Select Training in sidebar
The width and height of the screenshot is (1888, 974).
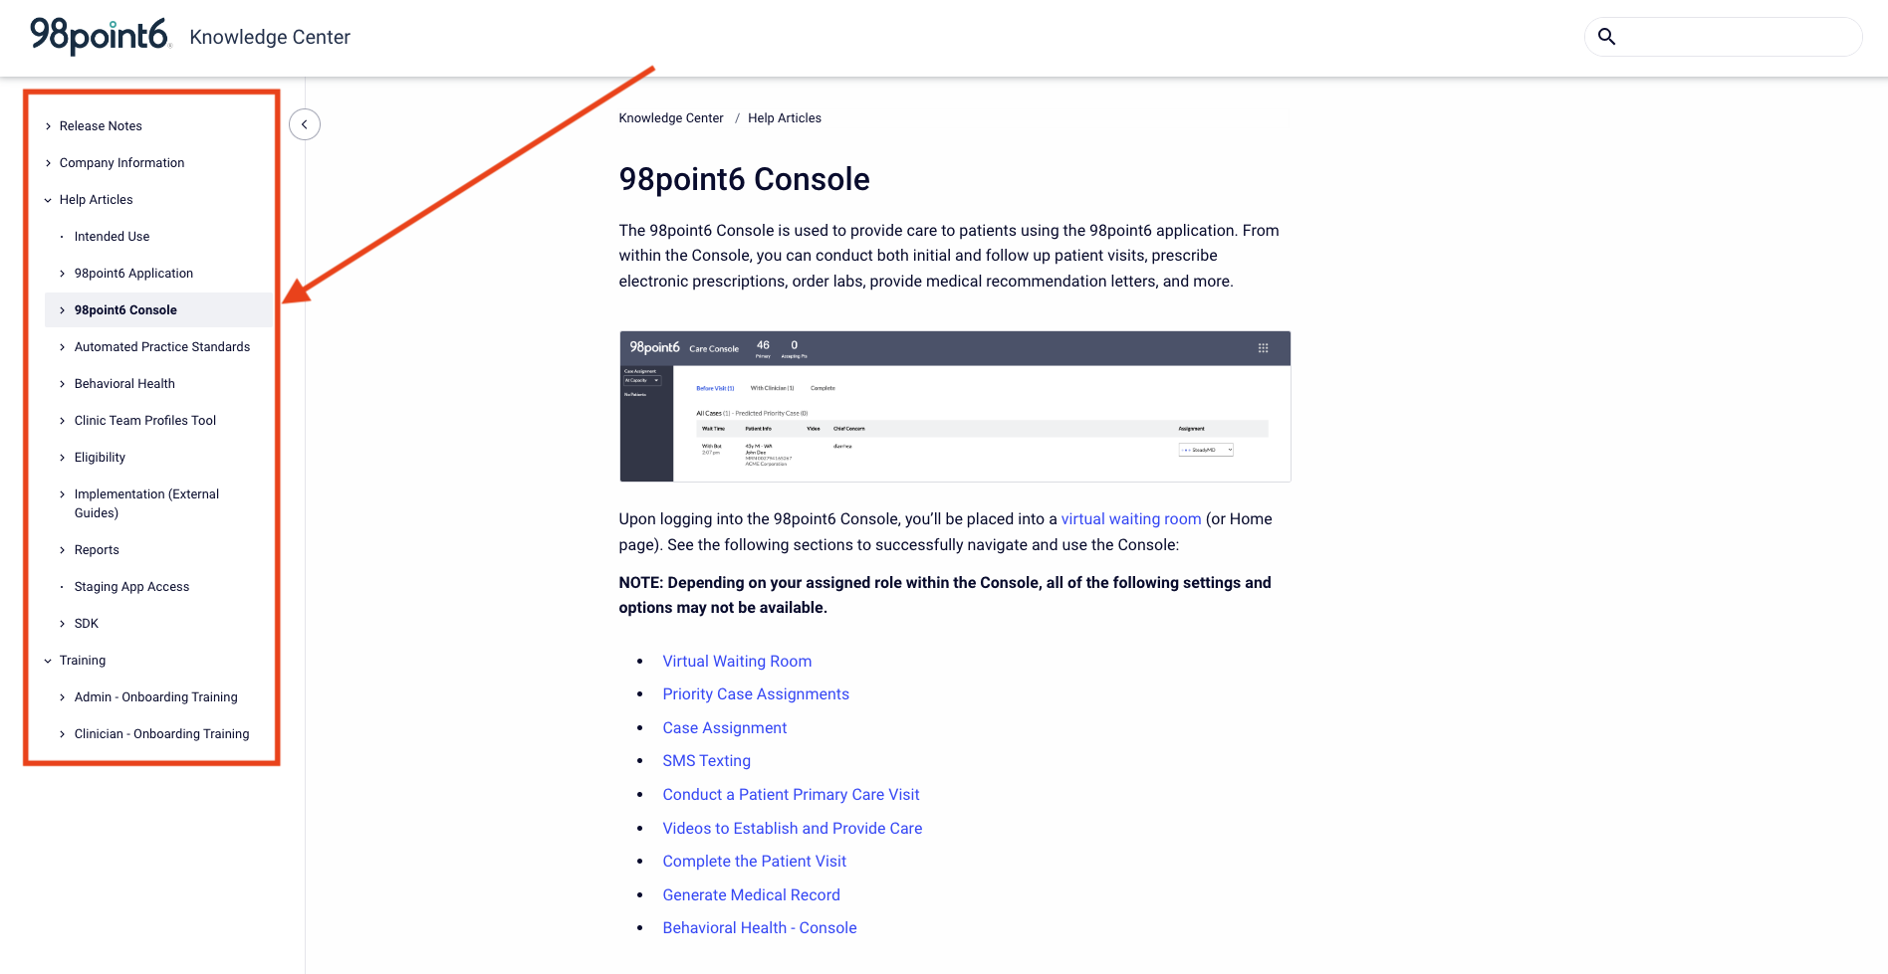pos(83,661)
